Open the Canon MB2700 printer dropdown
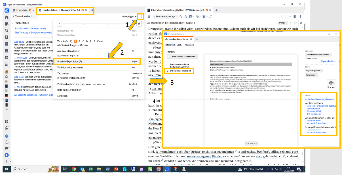Image resolution: width=342 pixels, height=175 pixels. pos(318,55)
